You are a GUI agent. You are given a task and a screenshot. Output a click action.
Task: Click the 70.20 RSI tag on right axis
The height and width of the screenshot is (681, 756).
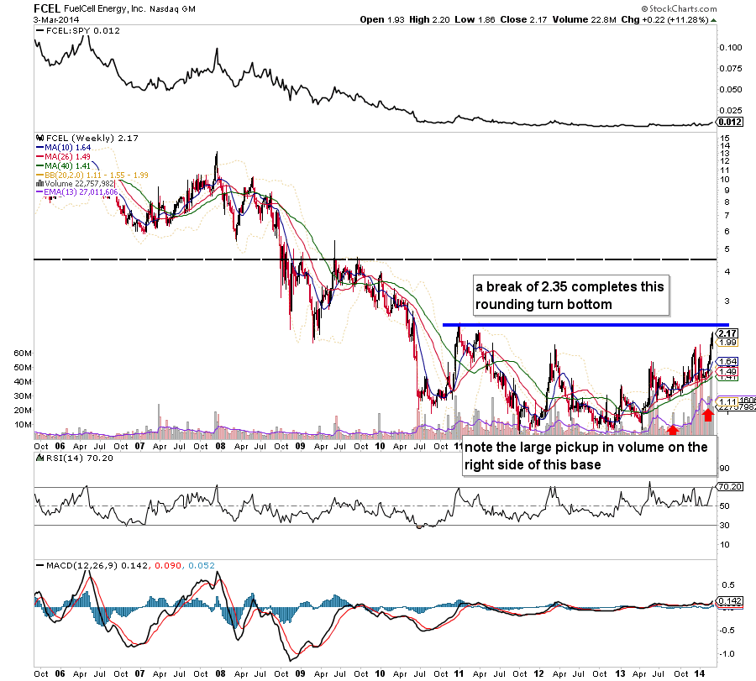click(729, 487)
